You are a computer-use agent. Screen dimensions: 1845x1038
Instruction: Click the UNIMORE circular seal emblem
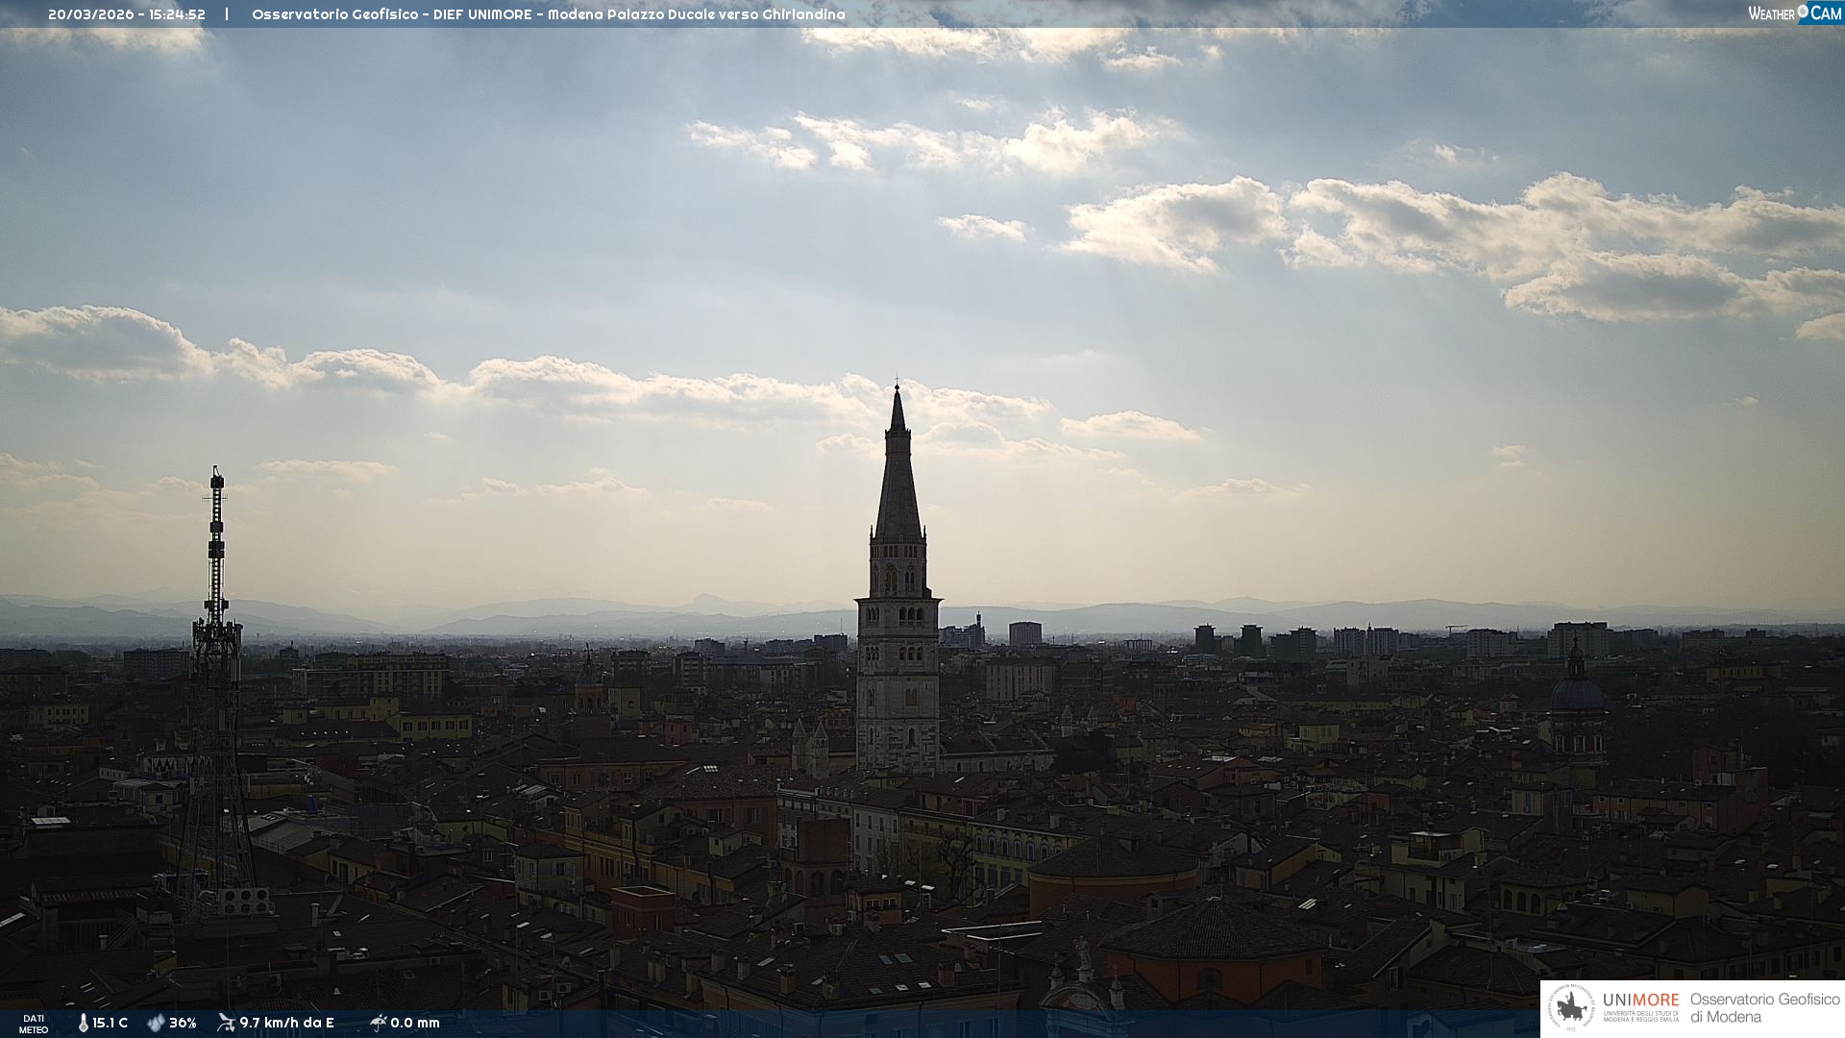click(x=1571, y=1008)
